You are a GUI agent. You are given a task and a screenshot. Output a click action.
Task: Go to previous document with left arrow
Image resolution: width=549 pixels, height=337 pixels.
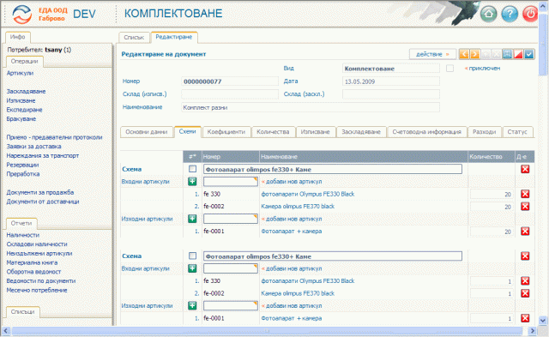click(x=464, y=54)
